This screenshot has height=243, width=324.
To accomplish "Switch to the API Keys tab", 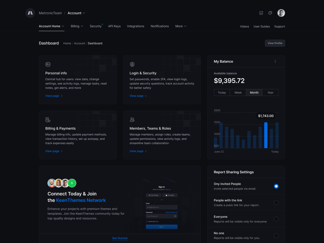I will 114,26.
